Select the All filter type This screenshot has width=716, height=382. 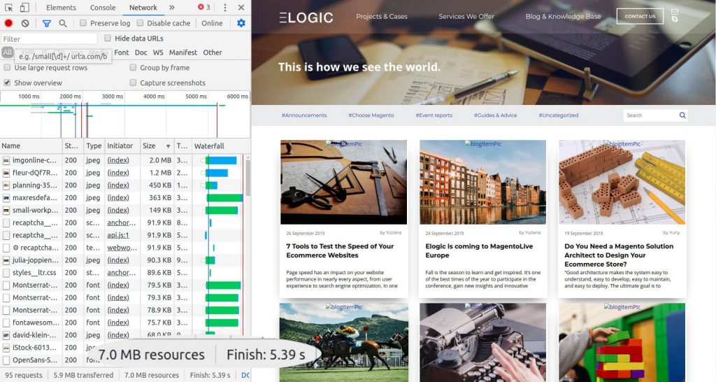pos(7,52)
